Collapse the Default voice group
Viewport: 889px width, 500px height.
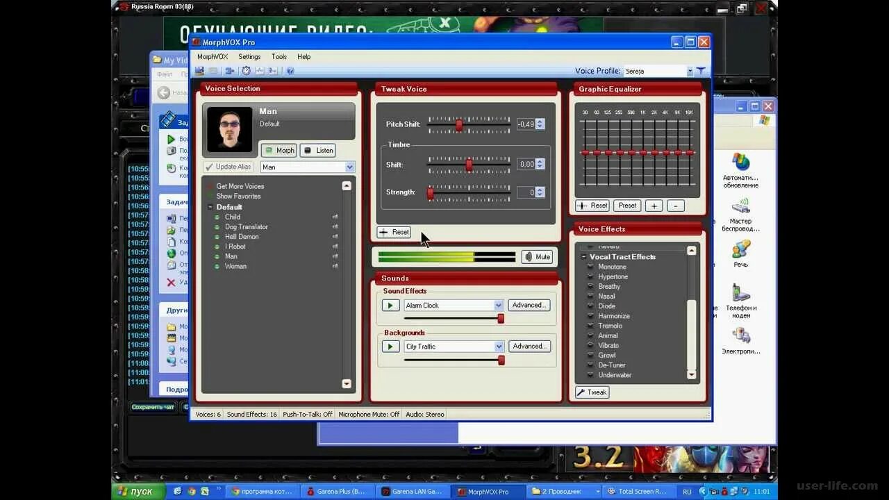pos(210,207)
